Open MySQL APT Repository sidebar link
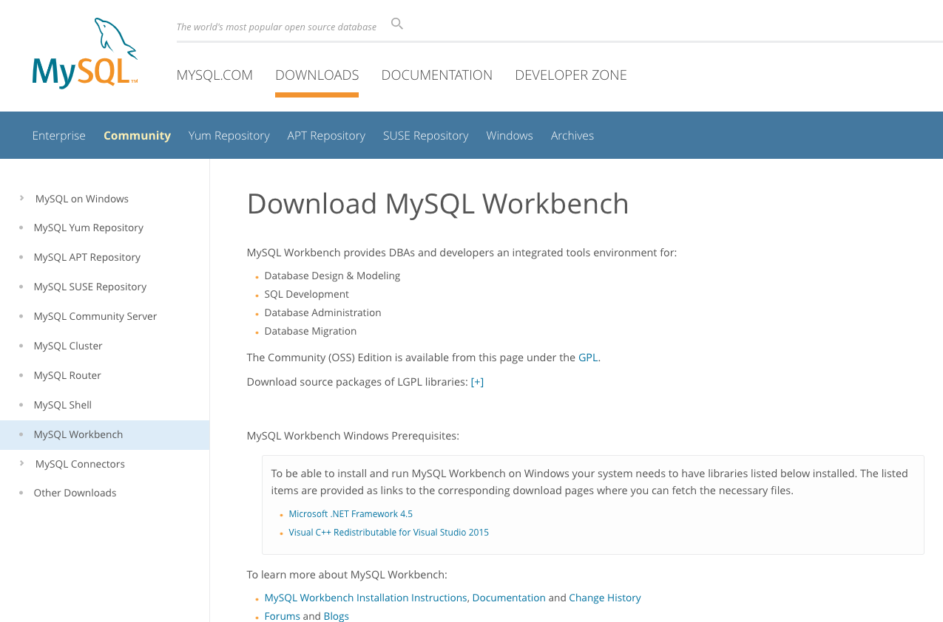This screenshot has width=943, height=622. coord(87,257)
